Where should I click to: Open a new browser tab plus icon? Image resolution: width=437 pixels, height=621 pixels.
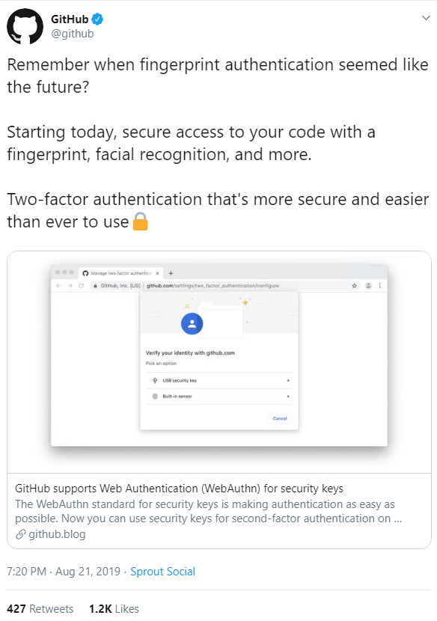[171, 273]
